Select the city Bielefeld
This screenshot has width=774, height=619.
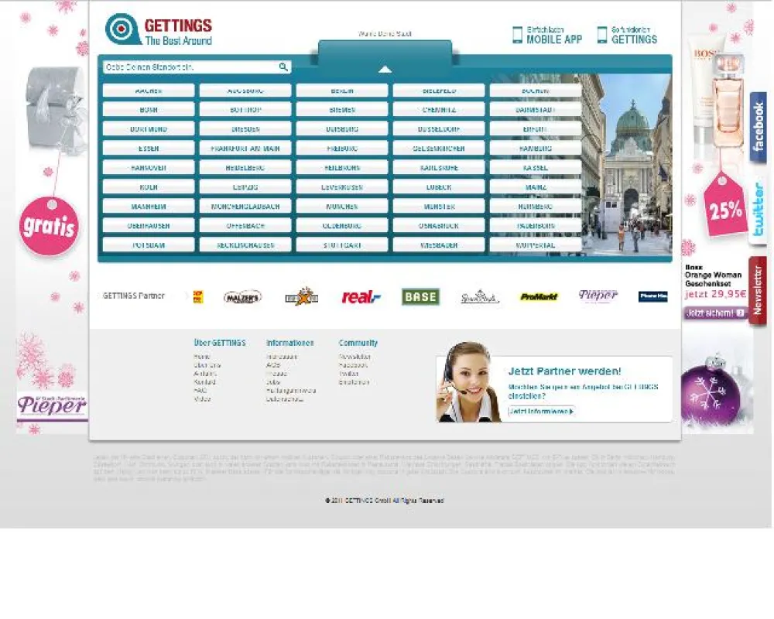tap(439, 91)
